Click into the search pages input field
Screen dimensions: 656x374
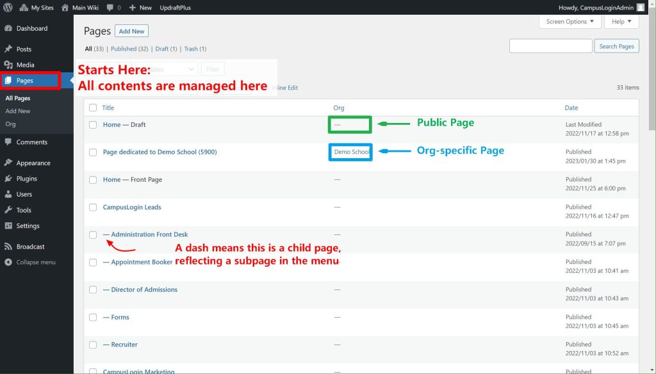(550, 46)
